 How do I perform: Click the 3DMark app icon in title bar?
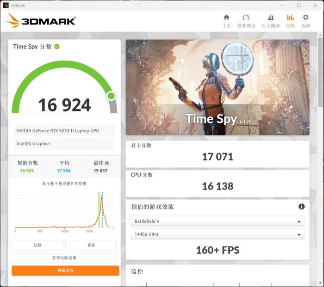[6, 6]
